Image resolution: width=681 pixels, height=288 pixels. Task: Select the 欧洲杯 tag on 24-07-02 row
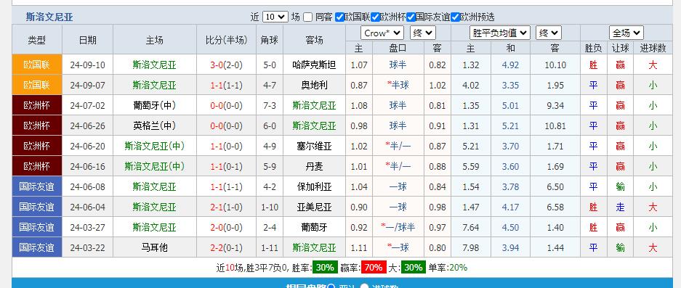pos(37,105)
